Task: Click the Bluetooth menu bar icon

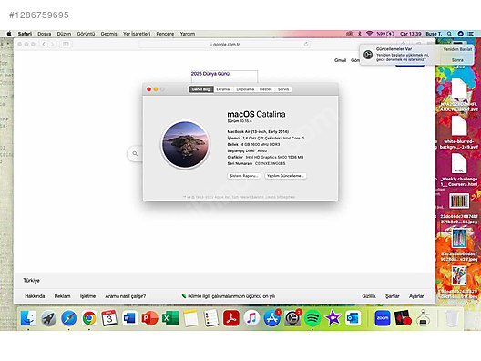Action: point(360,34)
